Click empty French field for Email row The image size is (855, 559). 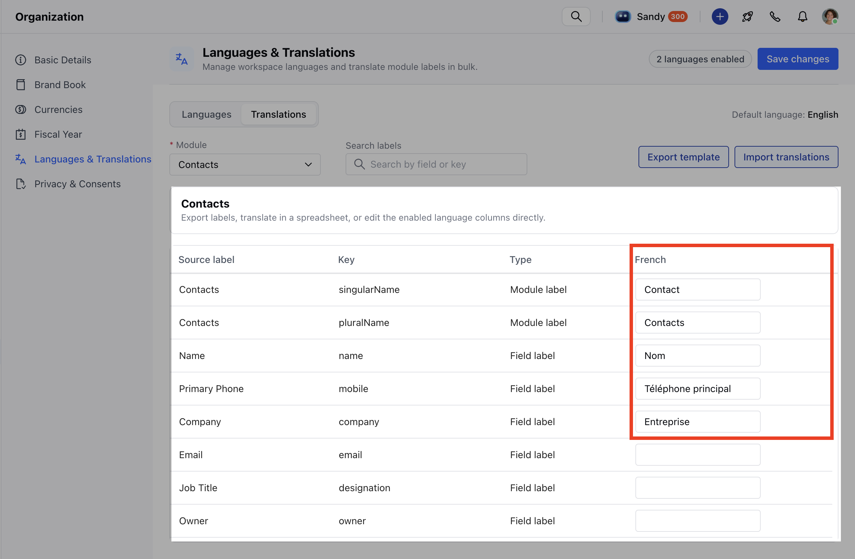click(x=698, y=455)
